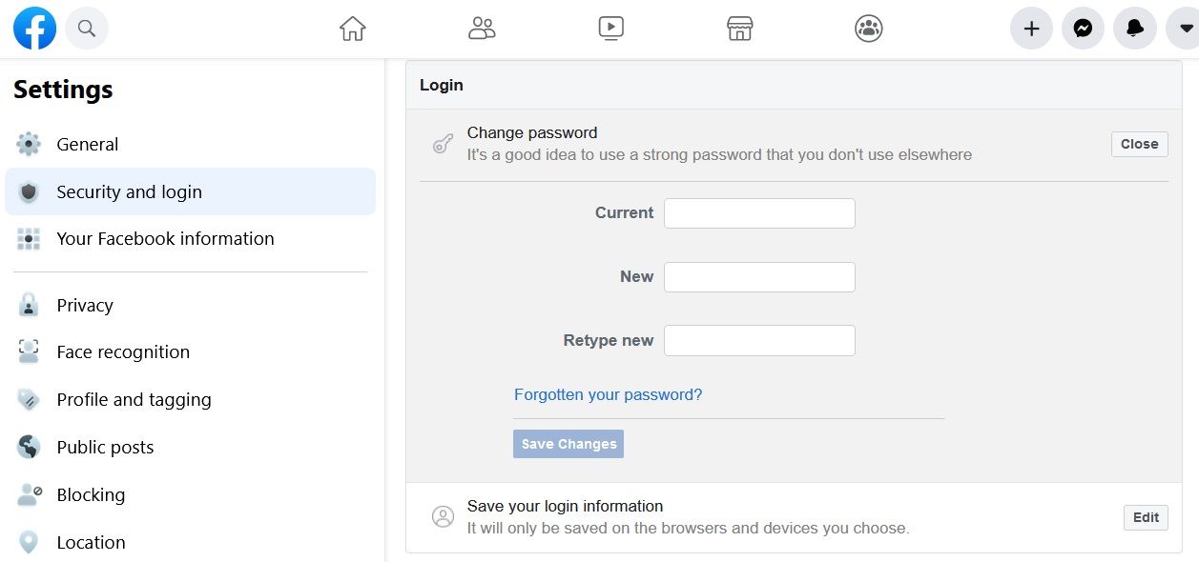
Task: Open the Facebook search icon
Action: pos(87,29)
